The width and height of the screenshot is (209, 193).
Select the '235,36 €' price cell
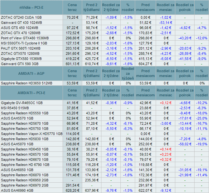click(x=92, y=180)
